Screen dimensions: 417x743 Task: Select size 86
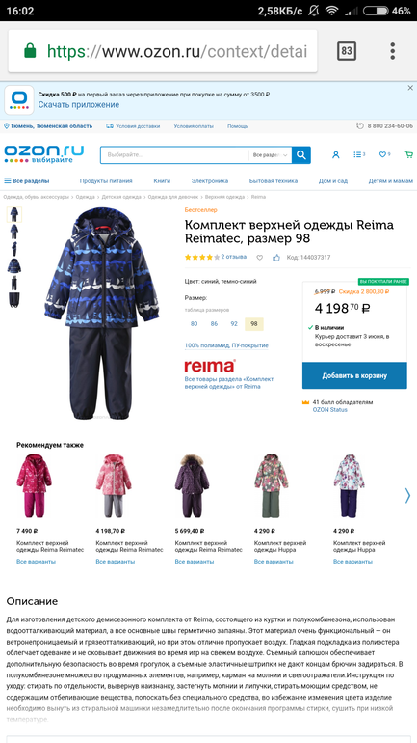tap(214, 324)
